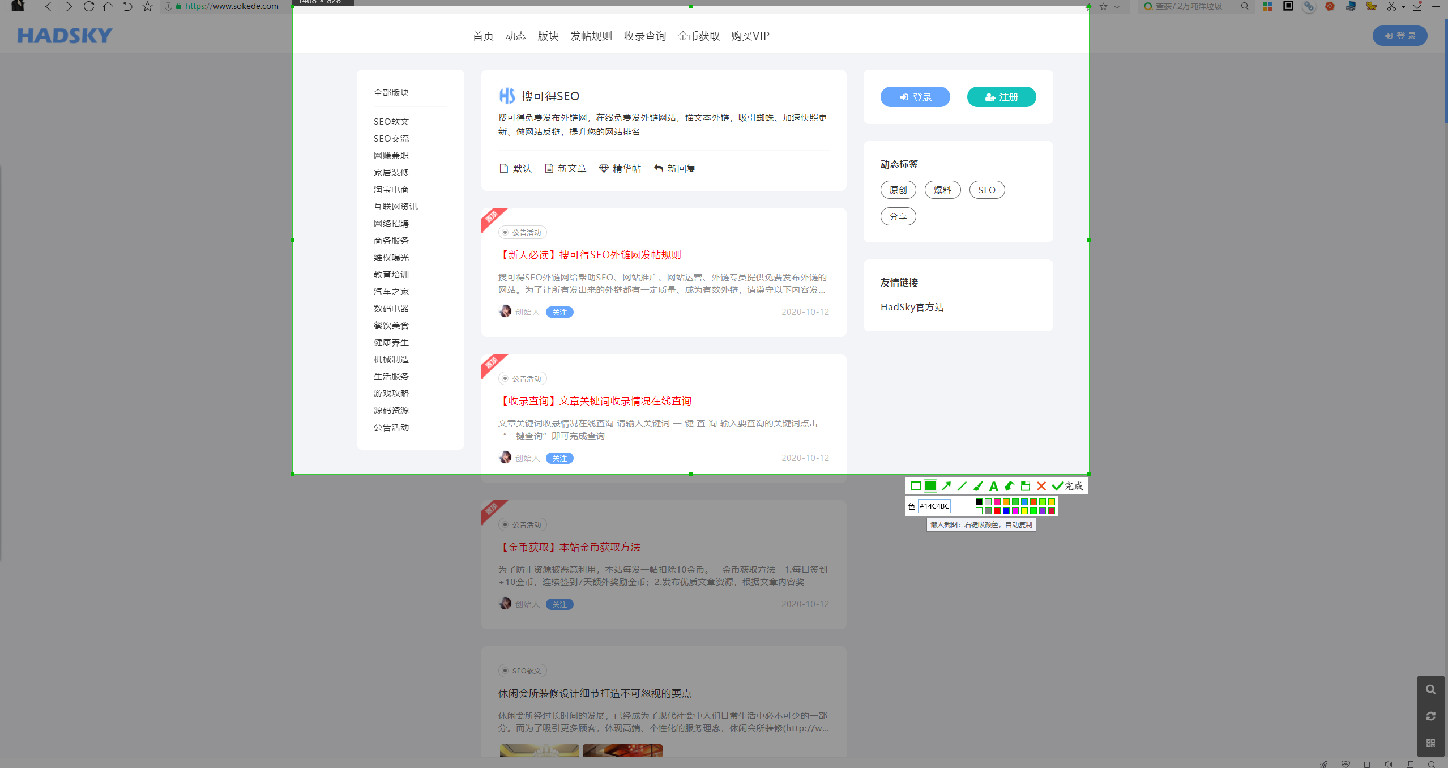Open the black square extension icon
1448x768 pixels.
pos(1288,6)
